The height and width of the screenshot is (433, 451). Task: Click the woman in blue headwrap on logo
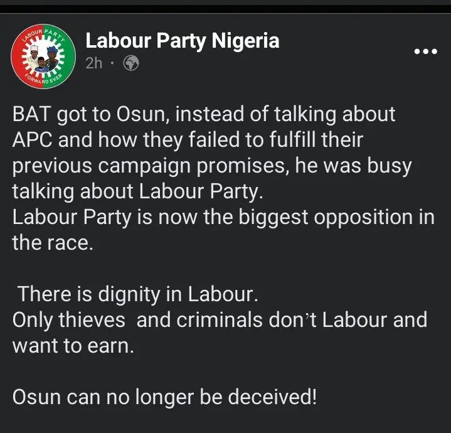coord(52,58)
